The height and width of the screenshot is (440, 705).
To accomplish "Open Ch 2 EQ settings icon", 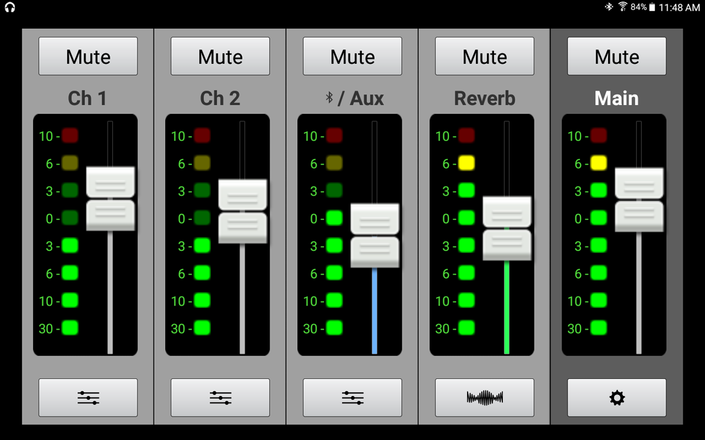I will click(x=220, y=398).
